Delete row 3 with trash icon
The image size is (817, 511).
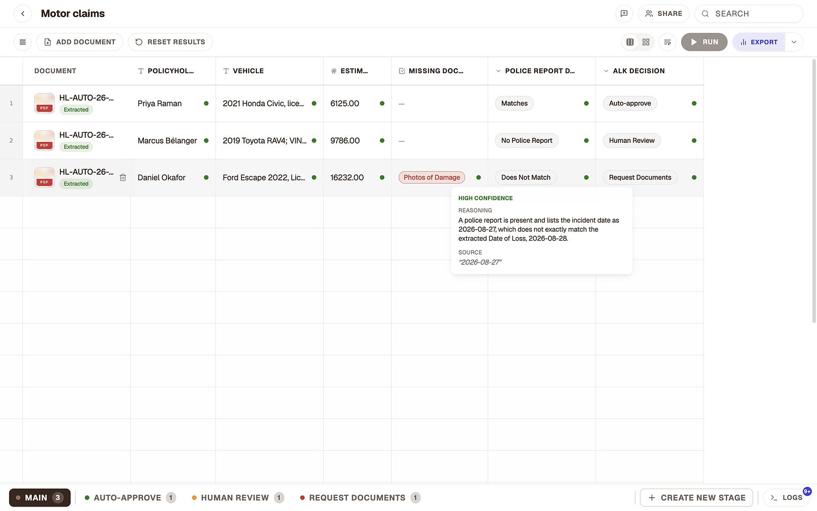123,177
